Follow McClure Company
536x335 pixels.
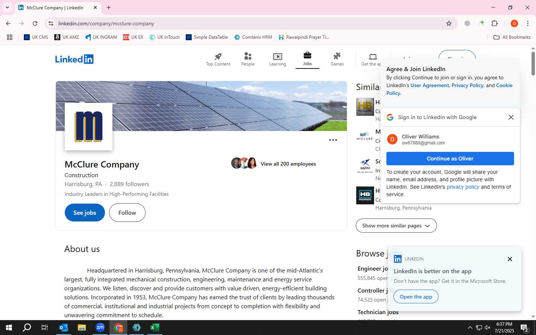pos(127,213)
